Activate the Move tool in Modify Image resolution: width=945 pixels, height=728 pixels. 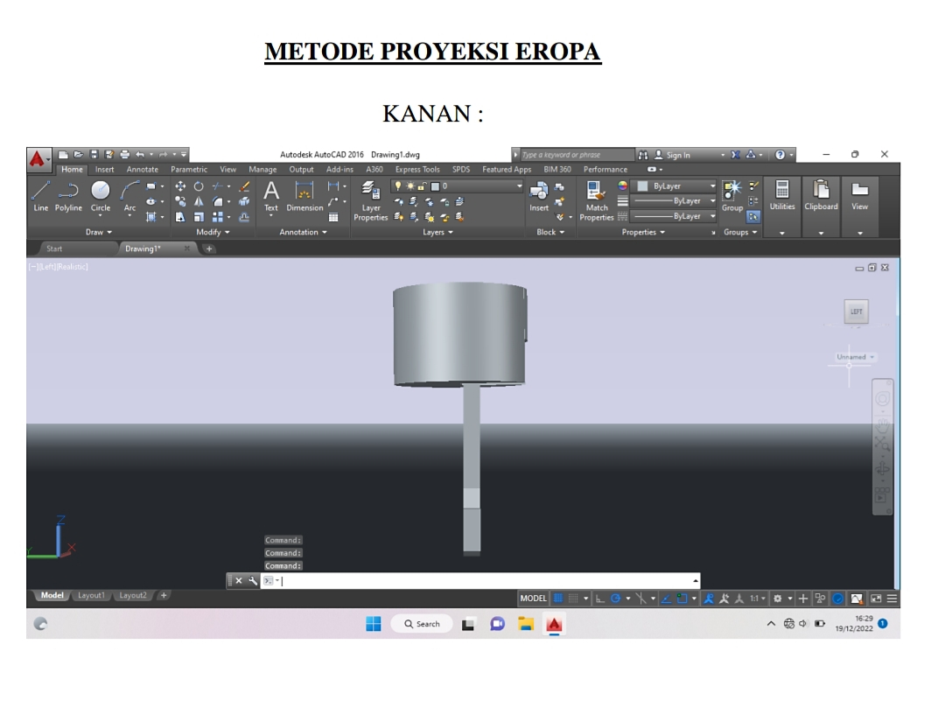(x=179, y=186)
